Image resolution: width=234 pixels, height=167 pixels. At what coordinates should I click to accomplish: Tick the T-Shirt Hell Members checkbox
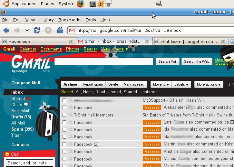(64, 115)
